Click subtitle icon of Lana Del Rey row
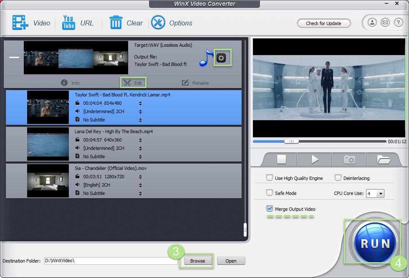This screenshot has width=409, height=278. point(78,156)
